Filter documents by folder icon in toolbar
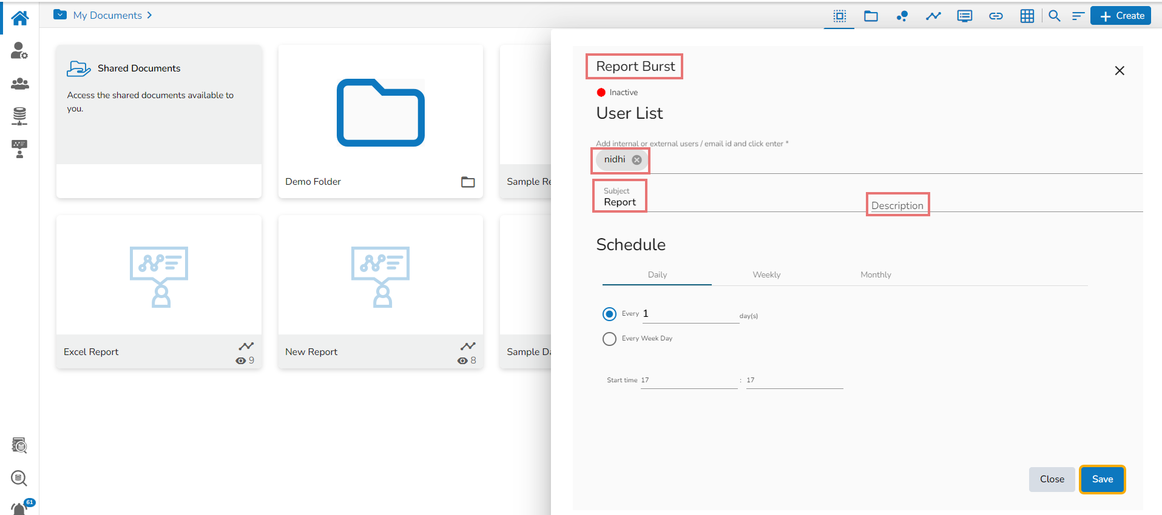1162x515 pixels. pyautogui.click(x=871, y=16)
